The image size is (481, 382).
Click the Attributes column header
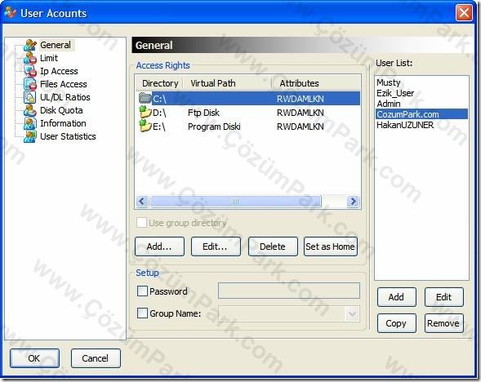(x=316, y=83)
